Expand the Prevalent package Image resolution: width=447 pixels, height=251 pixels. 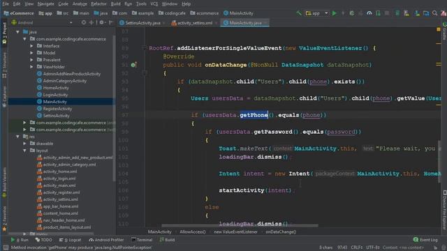pos(31,60)
